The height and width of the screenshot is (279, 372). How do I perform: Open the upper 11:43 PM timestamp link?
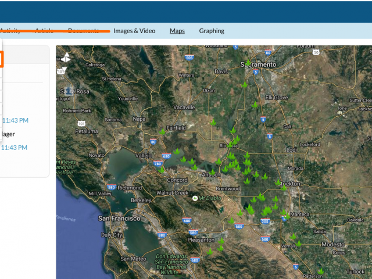tap(16, 120)
